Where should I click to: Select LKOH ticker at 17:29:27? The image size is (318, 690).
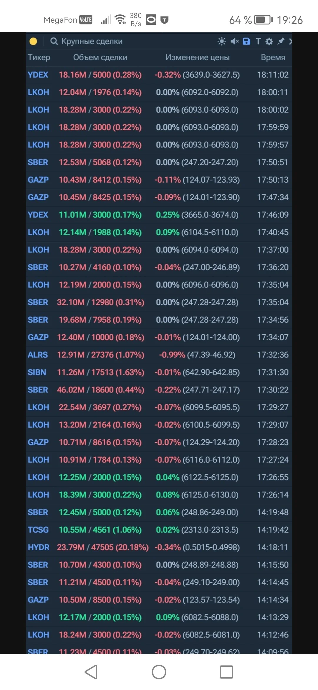coord(39,408)
